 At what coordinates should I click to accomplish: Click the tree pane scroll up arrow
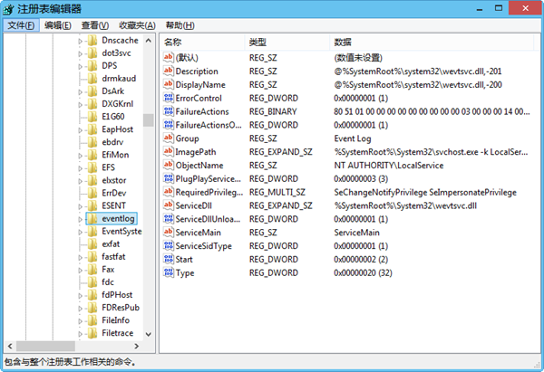point(149,41)
